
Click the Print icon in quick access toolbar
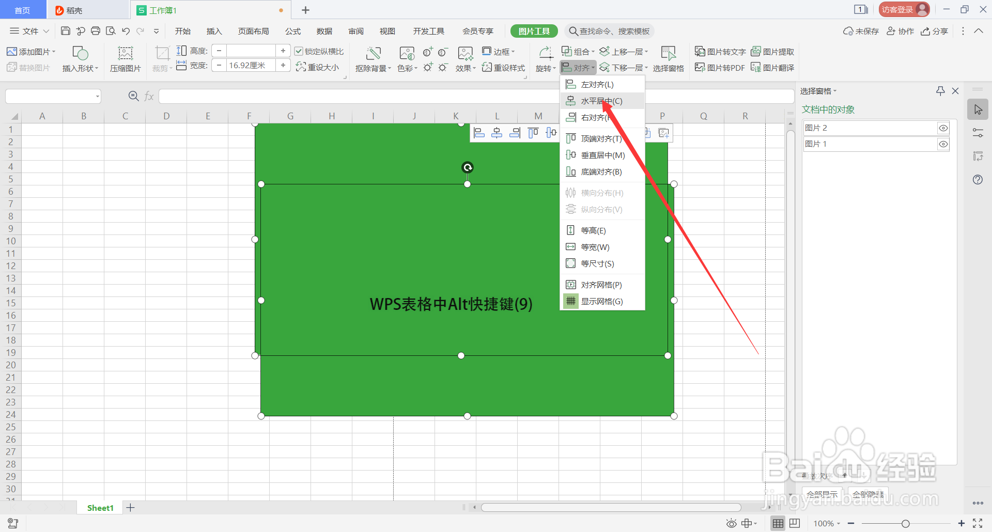[96, 31]
